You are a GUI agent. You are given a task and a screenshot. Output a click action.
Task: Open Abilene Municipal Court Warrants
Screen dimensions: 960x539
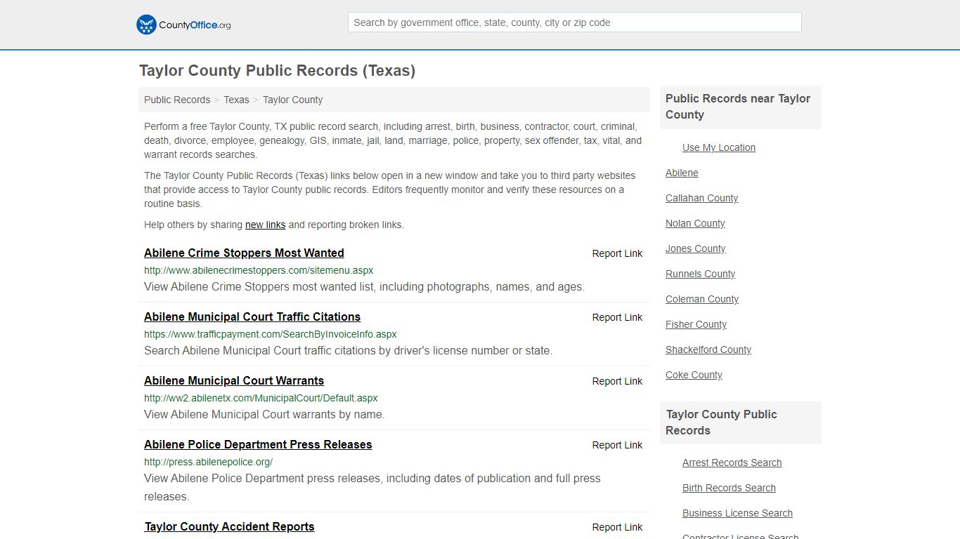[234, 380]
